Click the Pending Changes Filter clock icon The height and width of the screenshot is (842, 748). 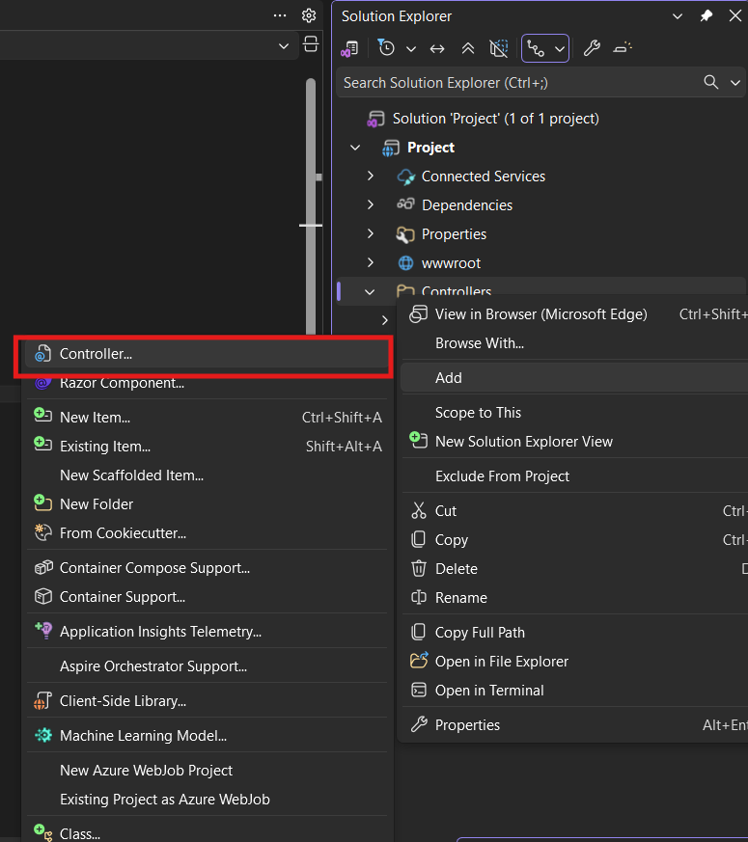(x=387, y=48)
